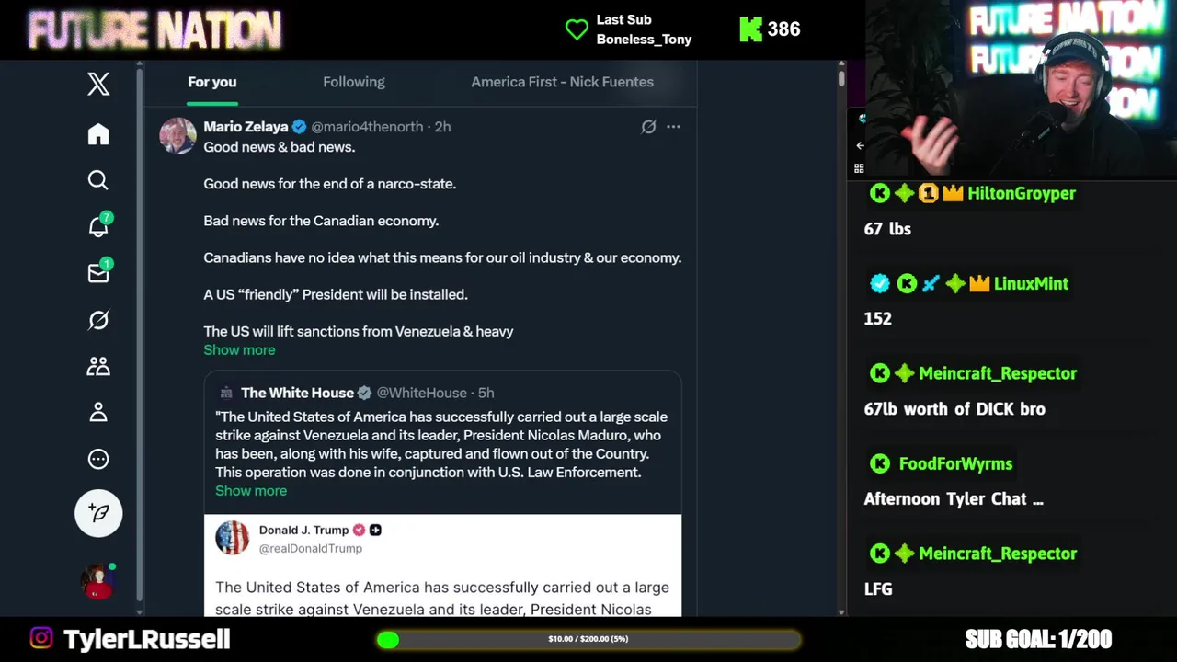The height and width of the screenshot is (662, 1177).
Task: Go to the Home feed icon
Action: tap(98, 134)
